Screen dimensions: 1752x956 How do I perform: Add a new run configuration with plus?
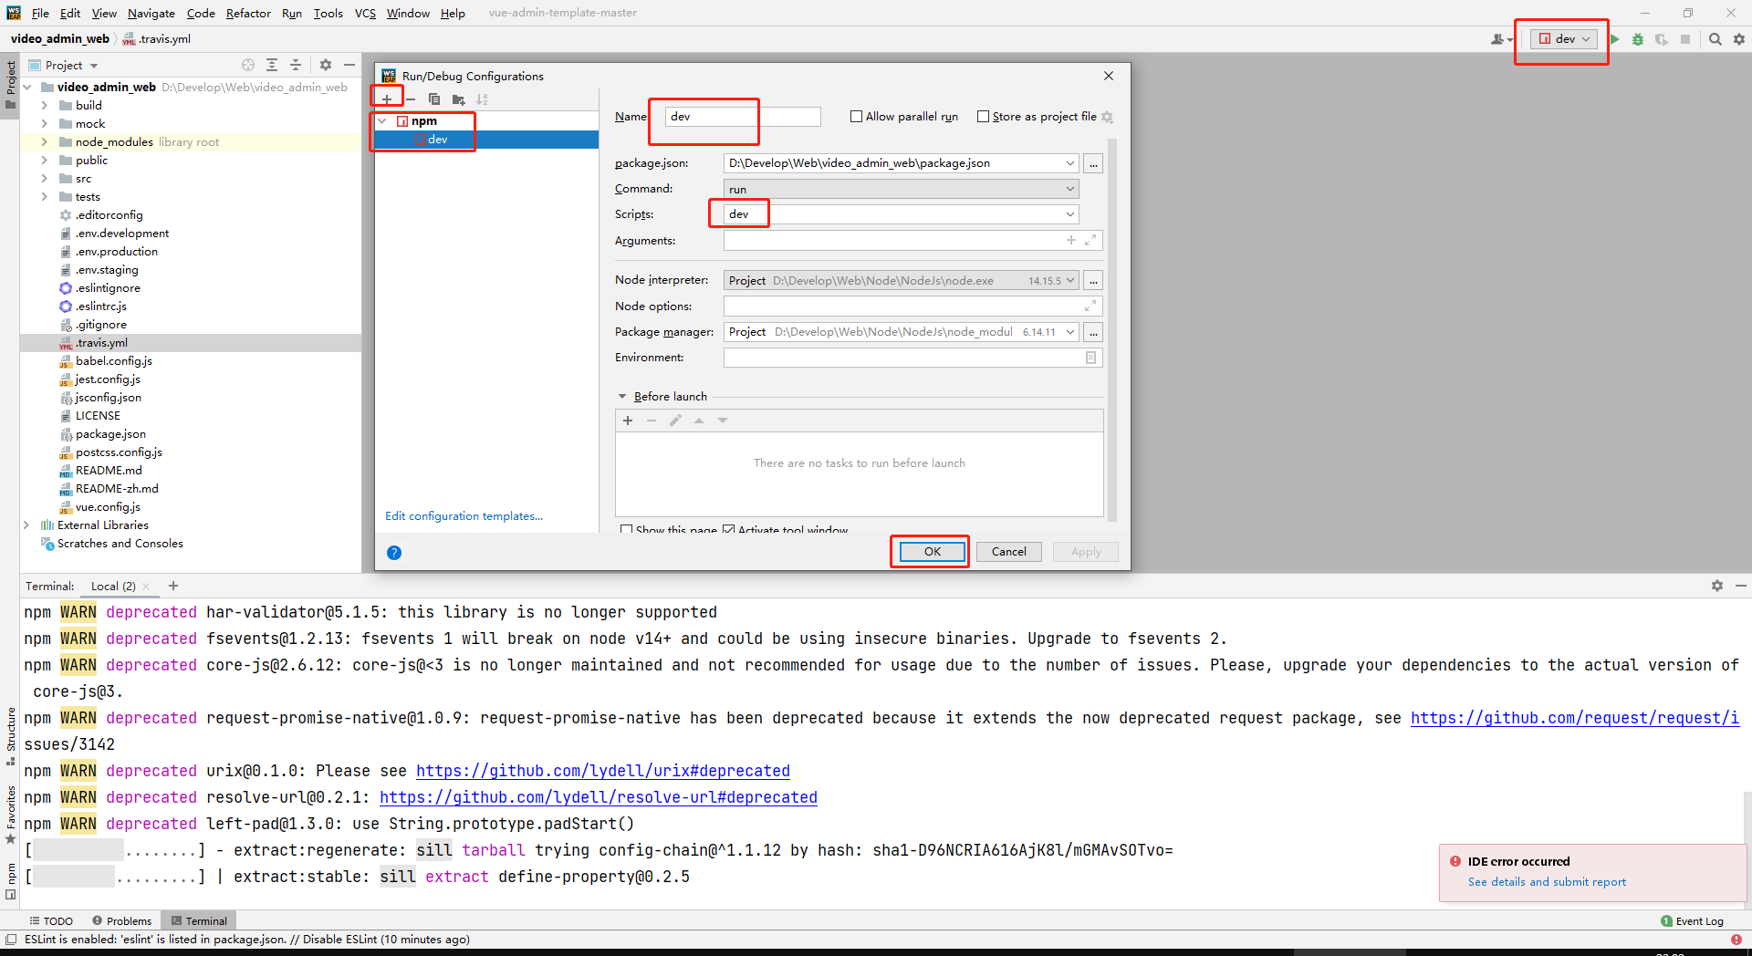point(387,99)
